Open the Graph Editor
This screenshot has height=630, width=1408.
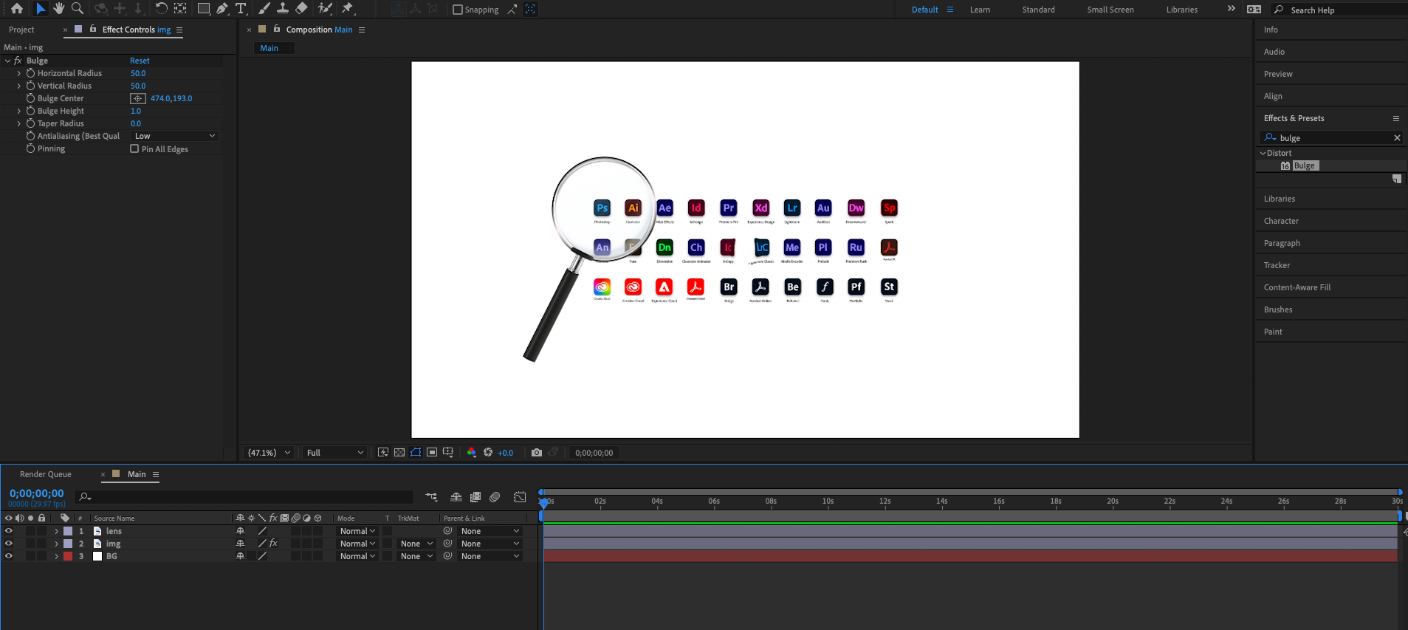pos(520,497)
